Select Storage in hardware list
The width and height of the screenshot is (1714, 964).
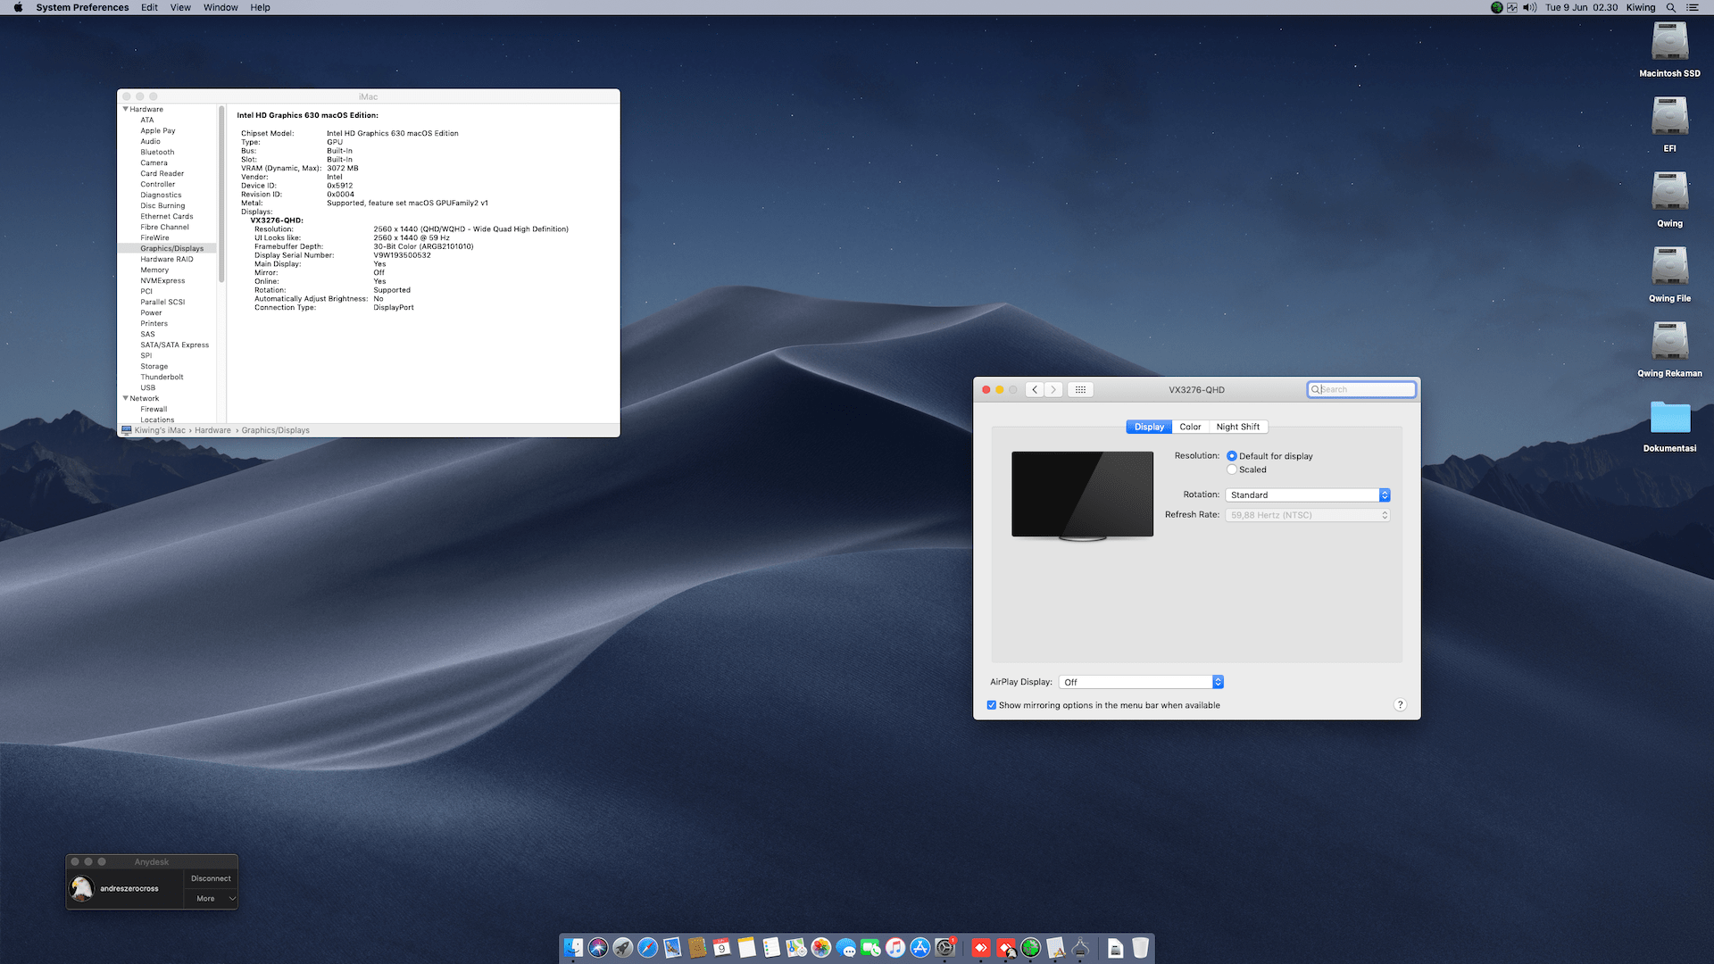pyautogui.click(x=154, y=366)
